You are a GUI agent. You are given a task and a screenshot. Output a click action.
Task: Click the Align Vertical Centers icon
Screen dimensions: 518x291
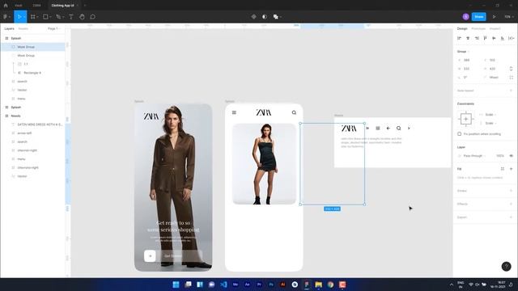pyautogui.click(x=494, y=38)
